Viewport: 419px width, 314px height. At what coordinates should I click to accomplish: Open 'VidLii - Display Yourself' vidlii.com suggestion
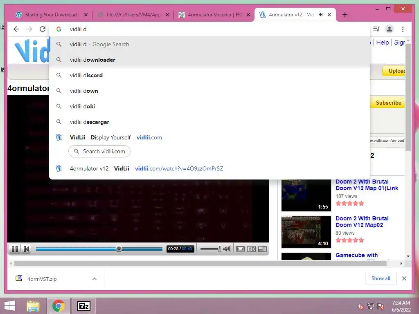(x=209, y=137)
